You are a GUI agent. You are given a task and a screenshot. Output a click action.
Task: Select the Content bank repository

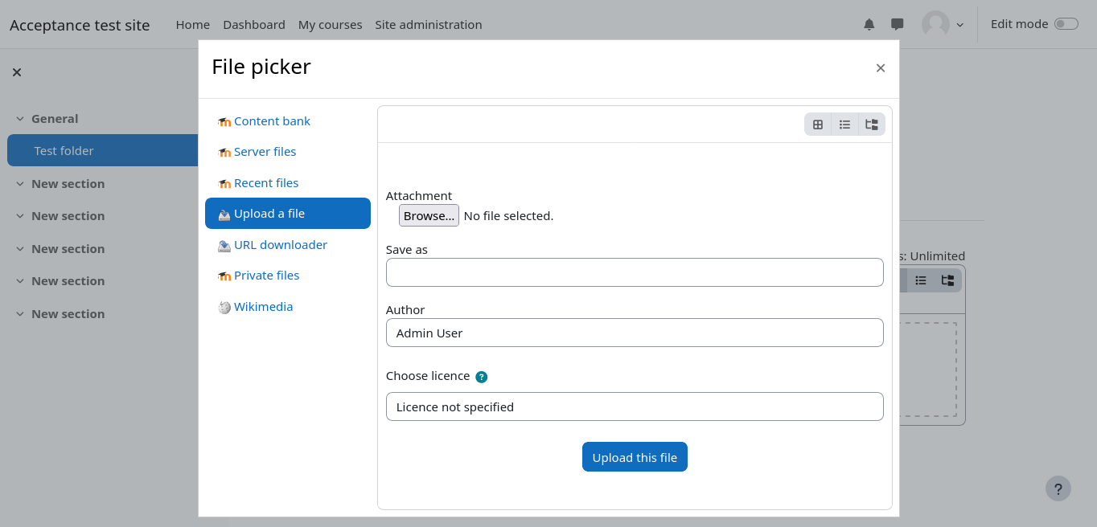point(272,121)
